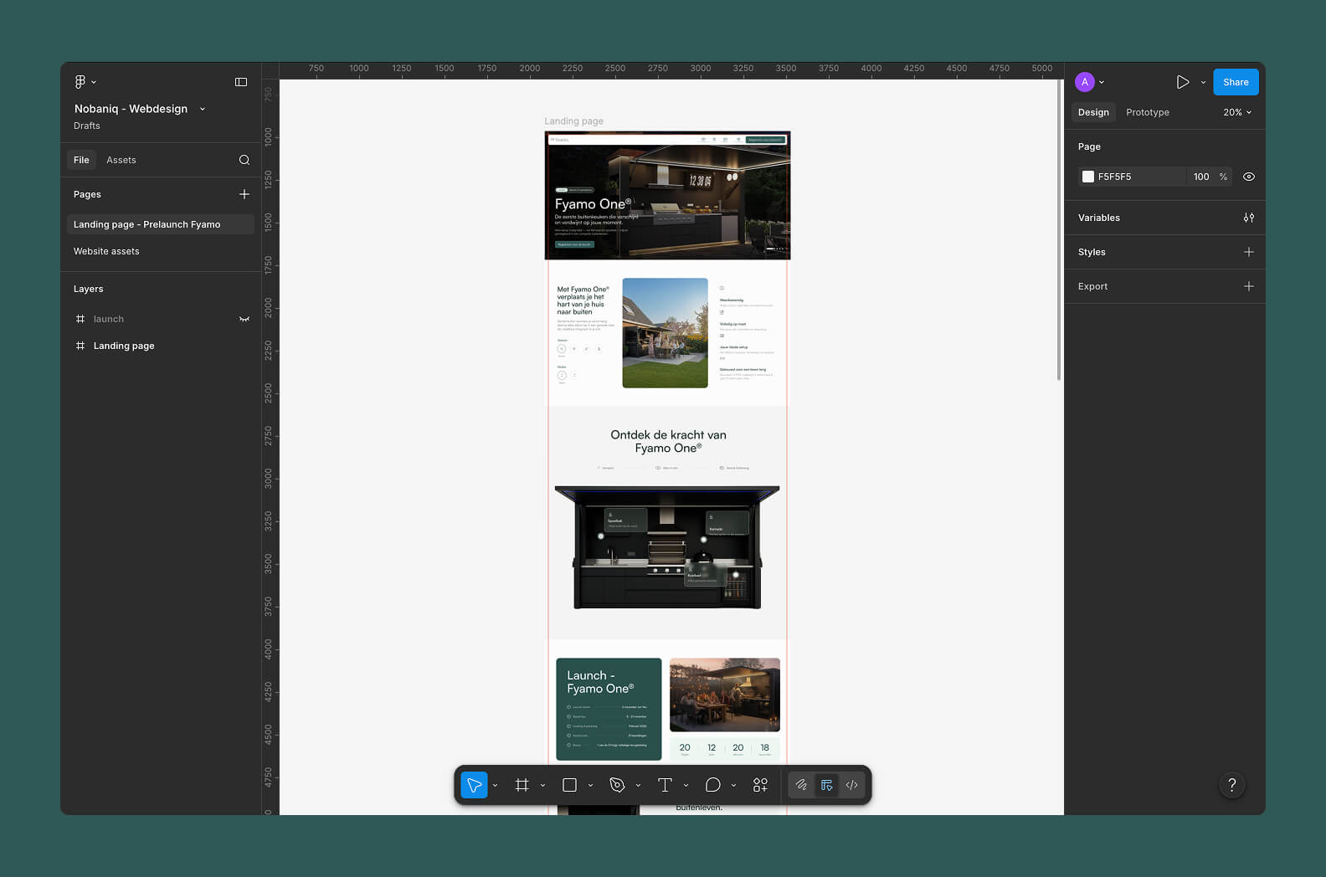Image resolution: width=1326 pixels, height=877 pixels.
Task: Select the Text tool
Action: (666, 785)
